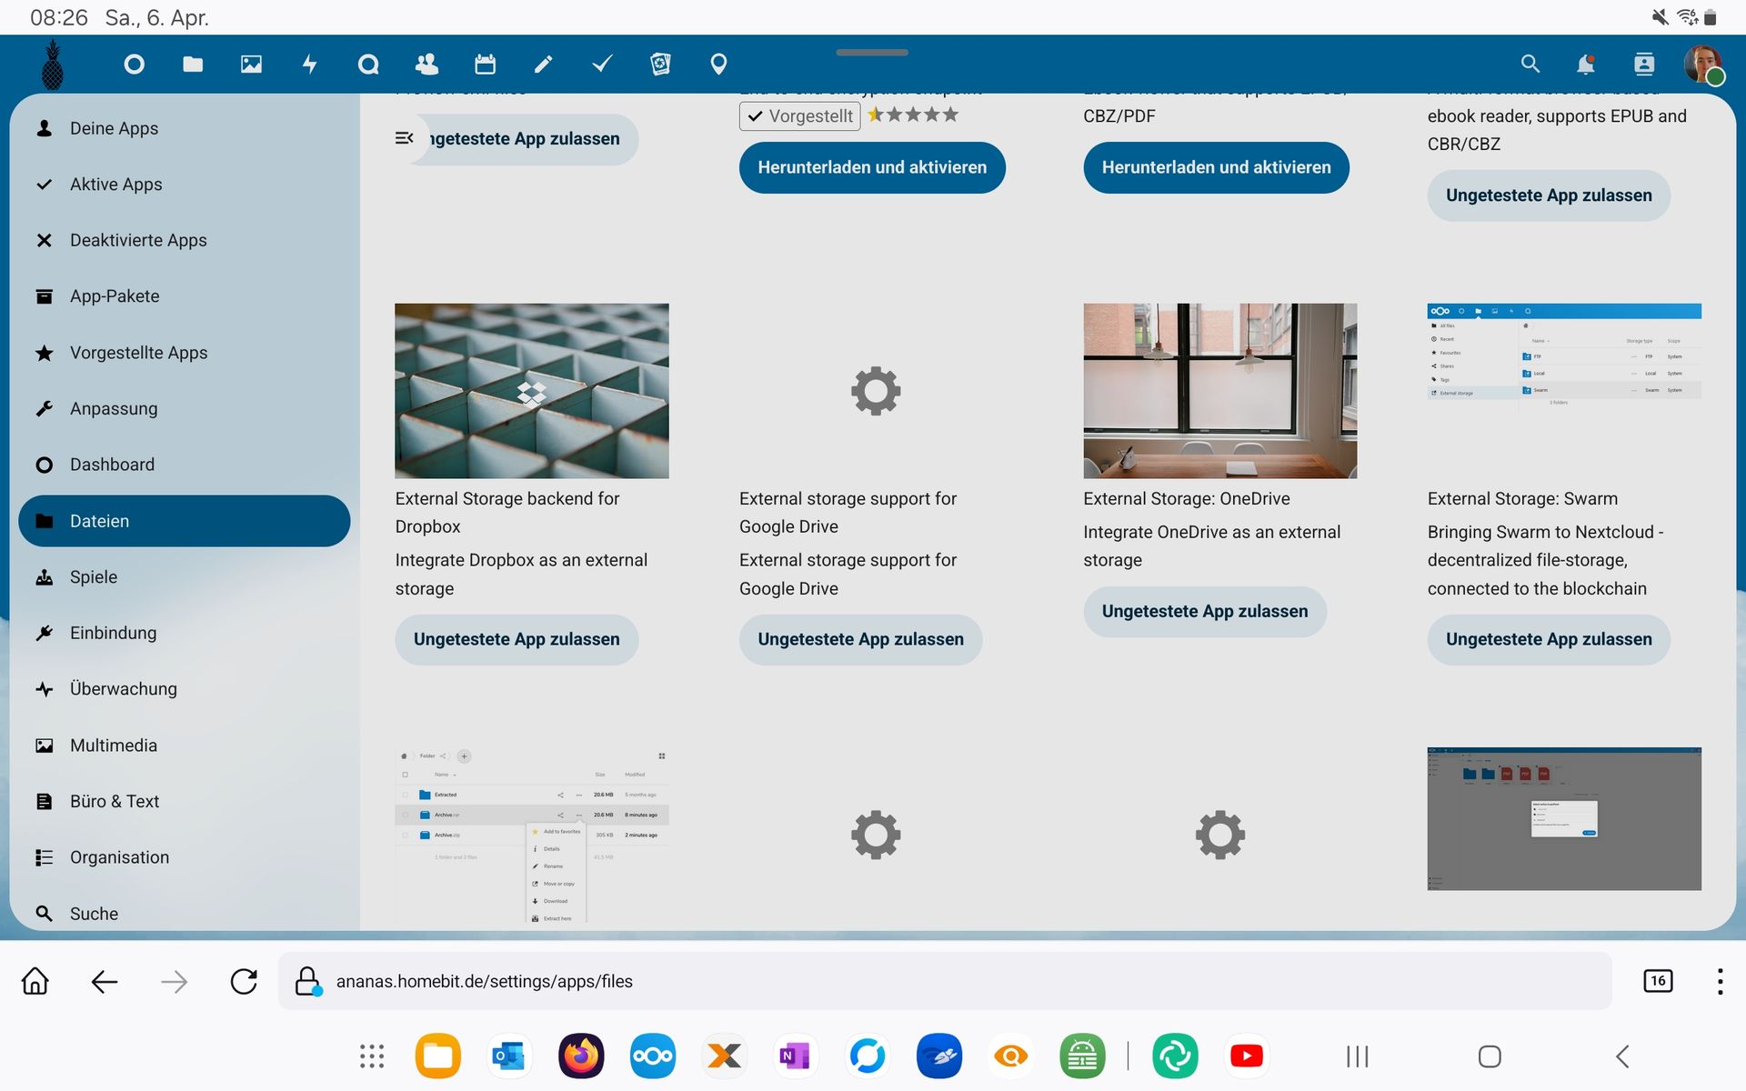
Task: Show the 16 open browser tabs
Action: click(x=1658, y=981)
